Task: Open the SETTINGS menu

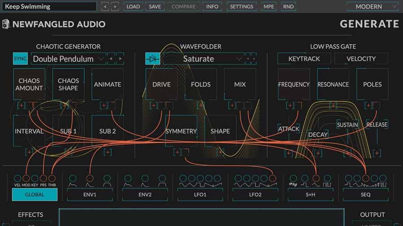Action: pos(242,6)
